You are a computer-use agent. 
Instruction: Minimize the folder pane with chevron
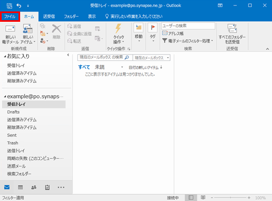[68, 55]
